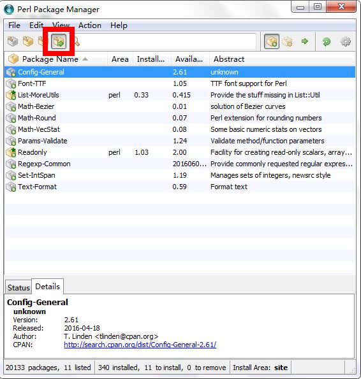
Task: Click Set-IntSpan row package icon
Action: coord(11,175)
